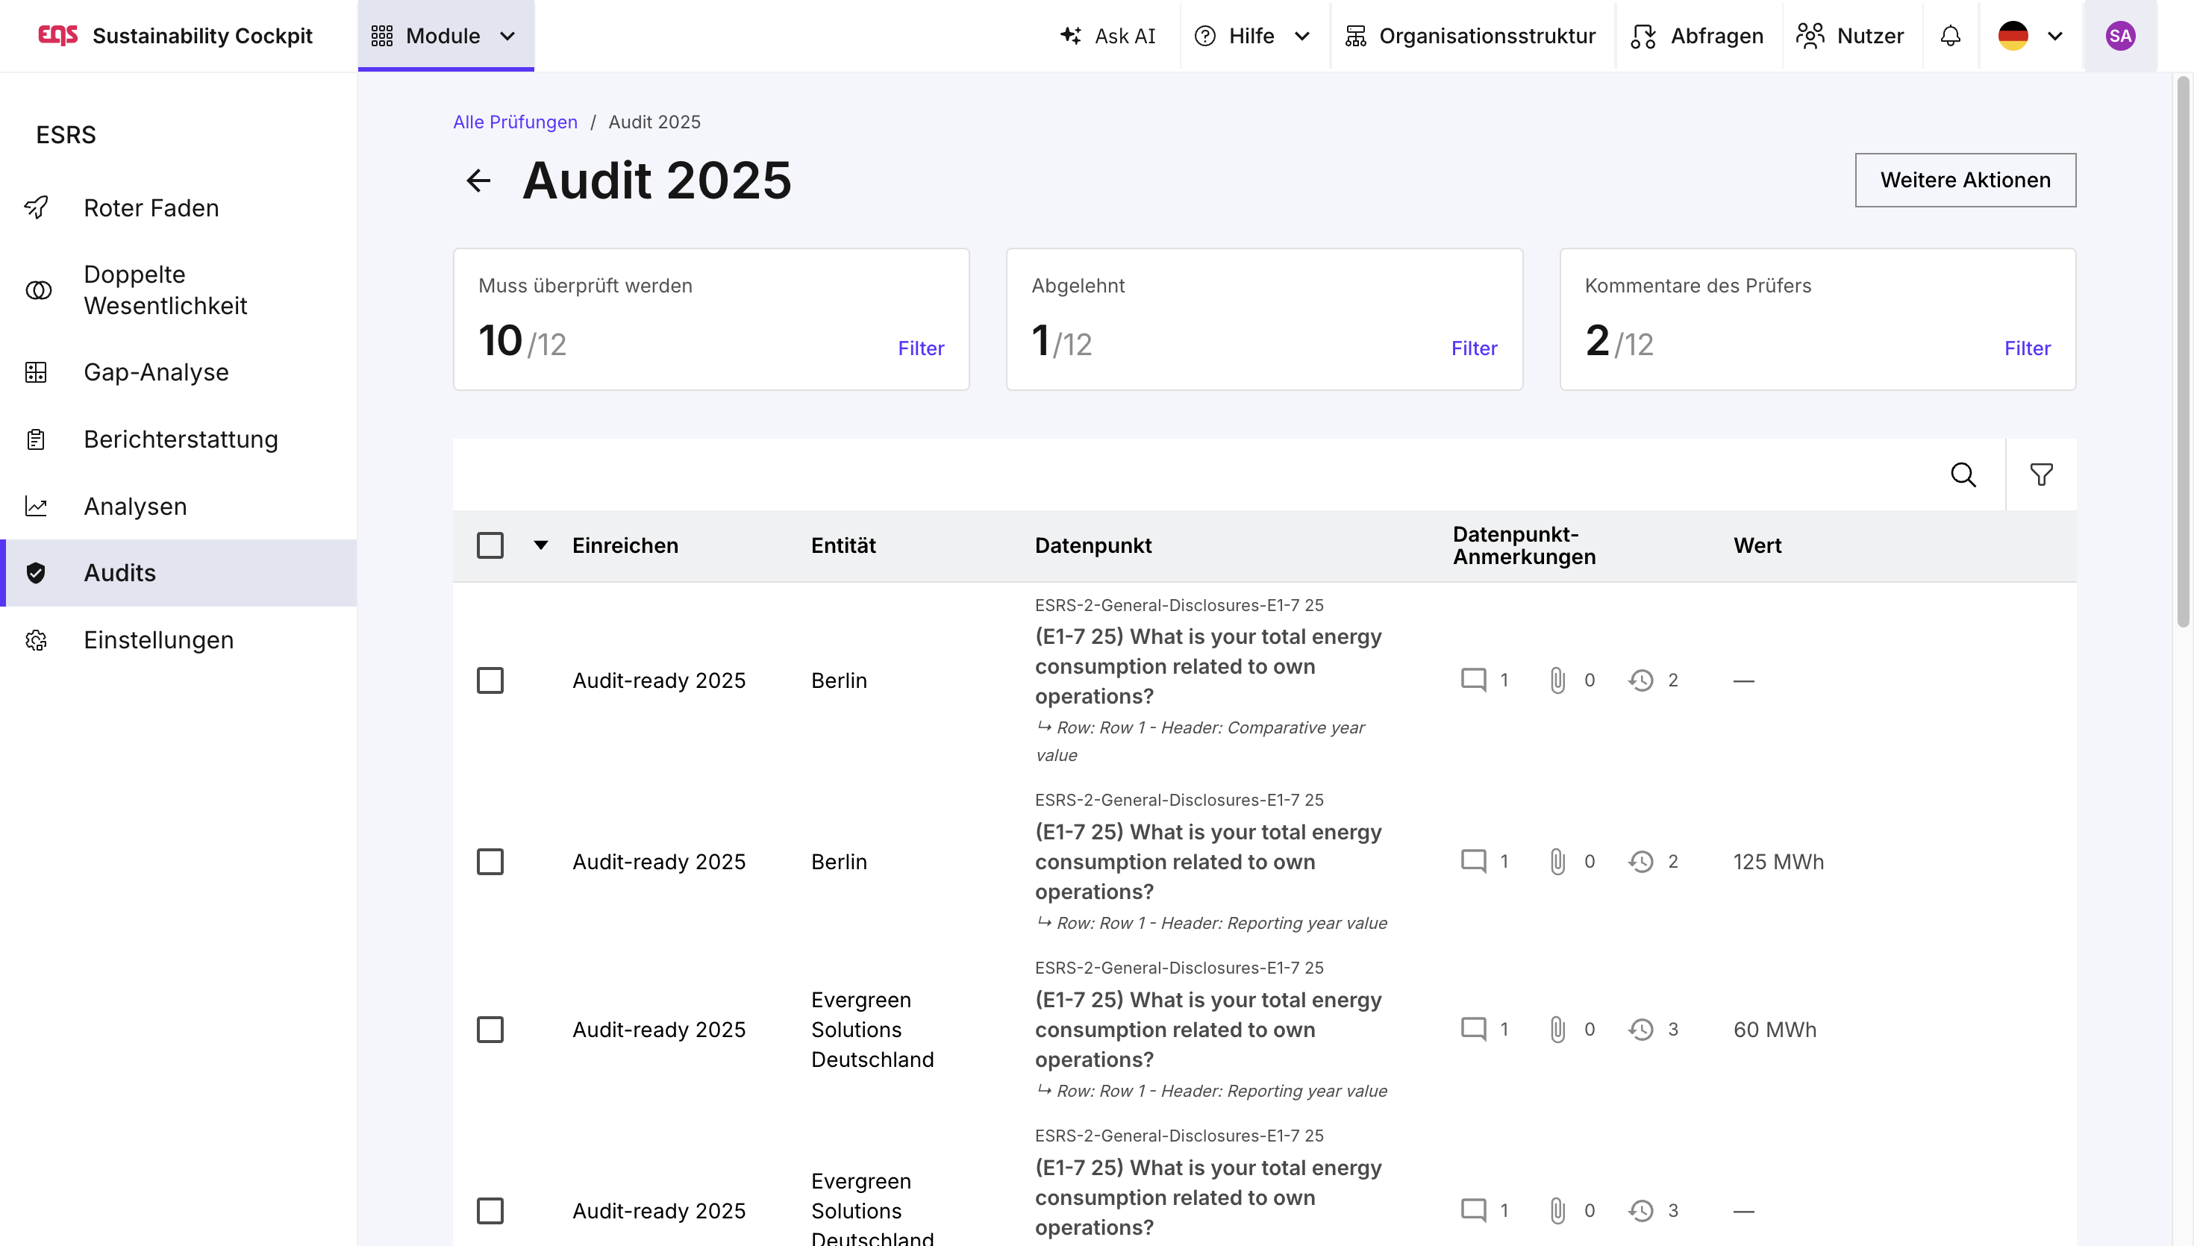Open the notifications bell
This screenshot has height=1246, width=2194.
[x=1950, y=36]
